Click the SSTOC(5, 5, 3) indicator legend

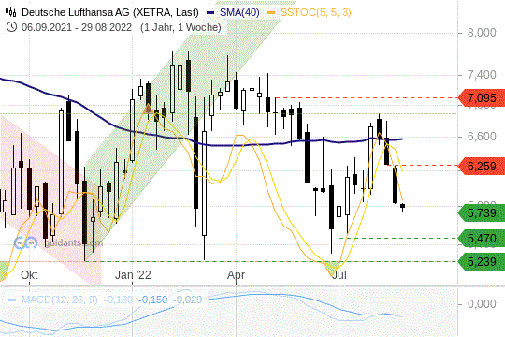pos(315,12)
